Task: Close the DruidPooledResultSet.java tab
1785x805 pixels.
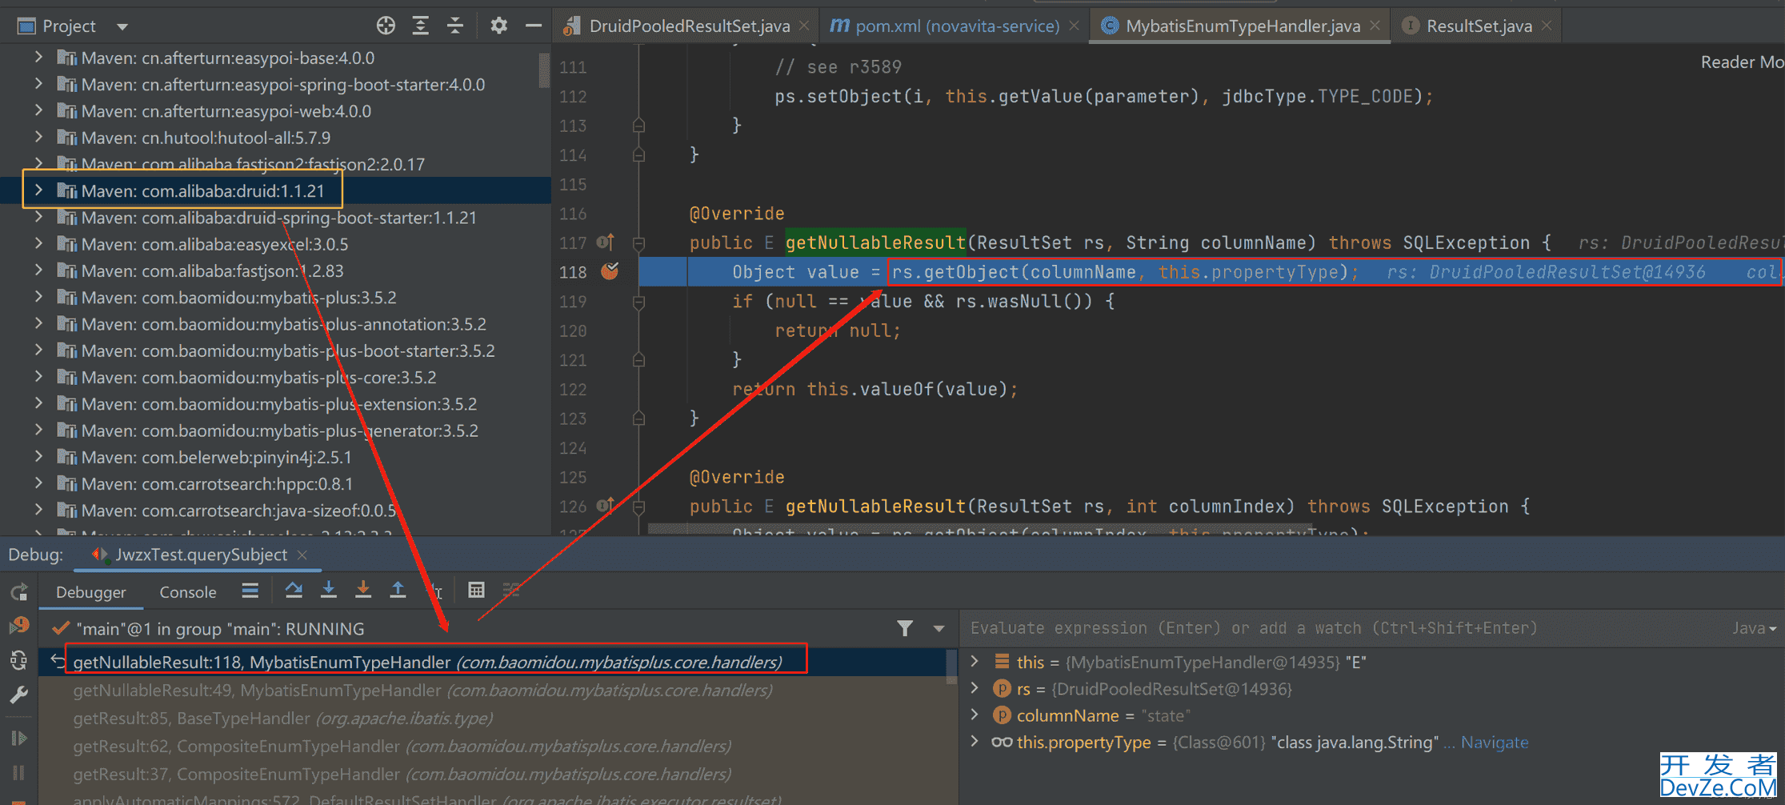Action: (x=804, y=26)
